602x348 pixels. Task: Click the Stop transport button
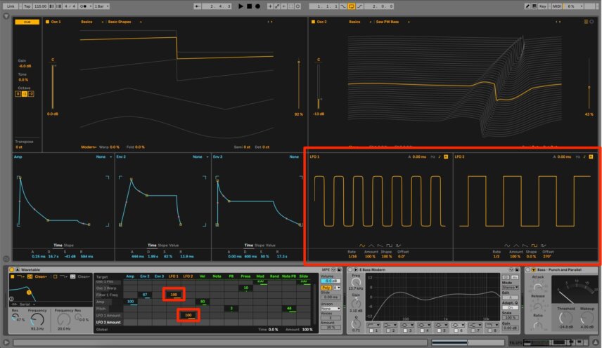249,6
